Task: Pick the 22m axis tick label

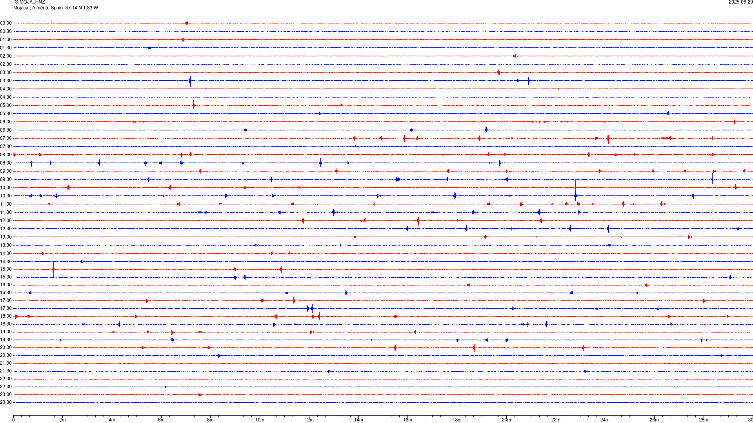Action: pos(556,420)
